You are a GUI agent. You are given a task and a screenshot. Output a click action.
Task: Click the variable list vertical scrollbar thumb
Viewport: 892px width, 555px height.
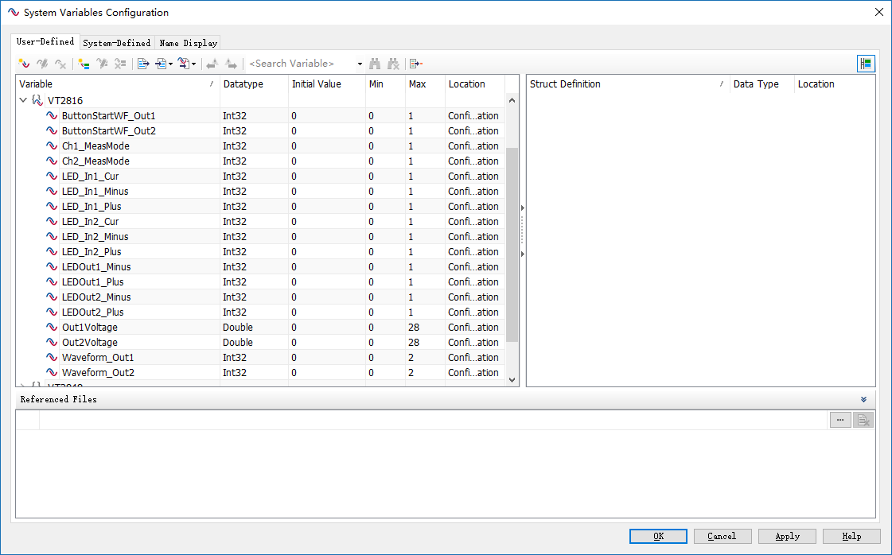[x=512, y=245]
